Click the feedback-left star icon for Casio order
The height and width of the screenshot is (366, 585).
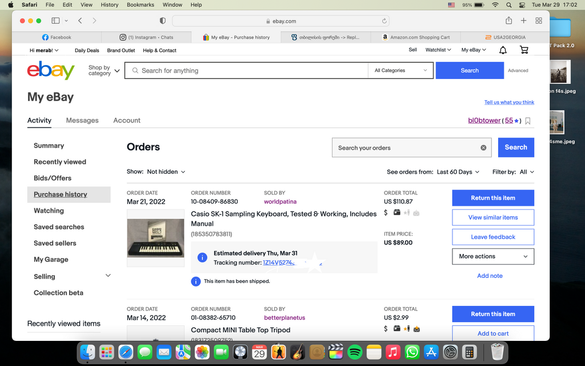coord(407,213)
